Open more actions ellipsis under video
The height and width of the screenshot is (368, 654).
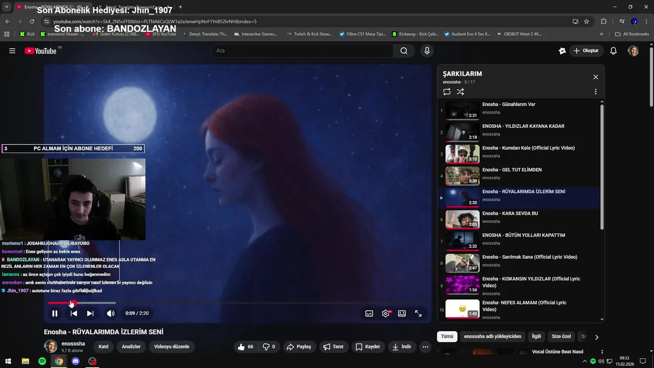tap(425, 347)
